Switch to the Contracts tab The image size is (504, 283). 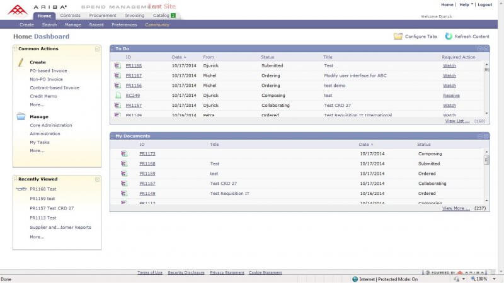[71, 15]
